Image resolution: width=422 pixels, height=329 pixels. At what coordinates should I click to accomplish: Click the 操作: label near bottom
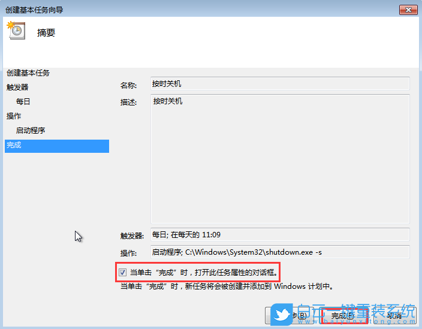128,253
